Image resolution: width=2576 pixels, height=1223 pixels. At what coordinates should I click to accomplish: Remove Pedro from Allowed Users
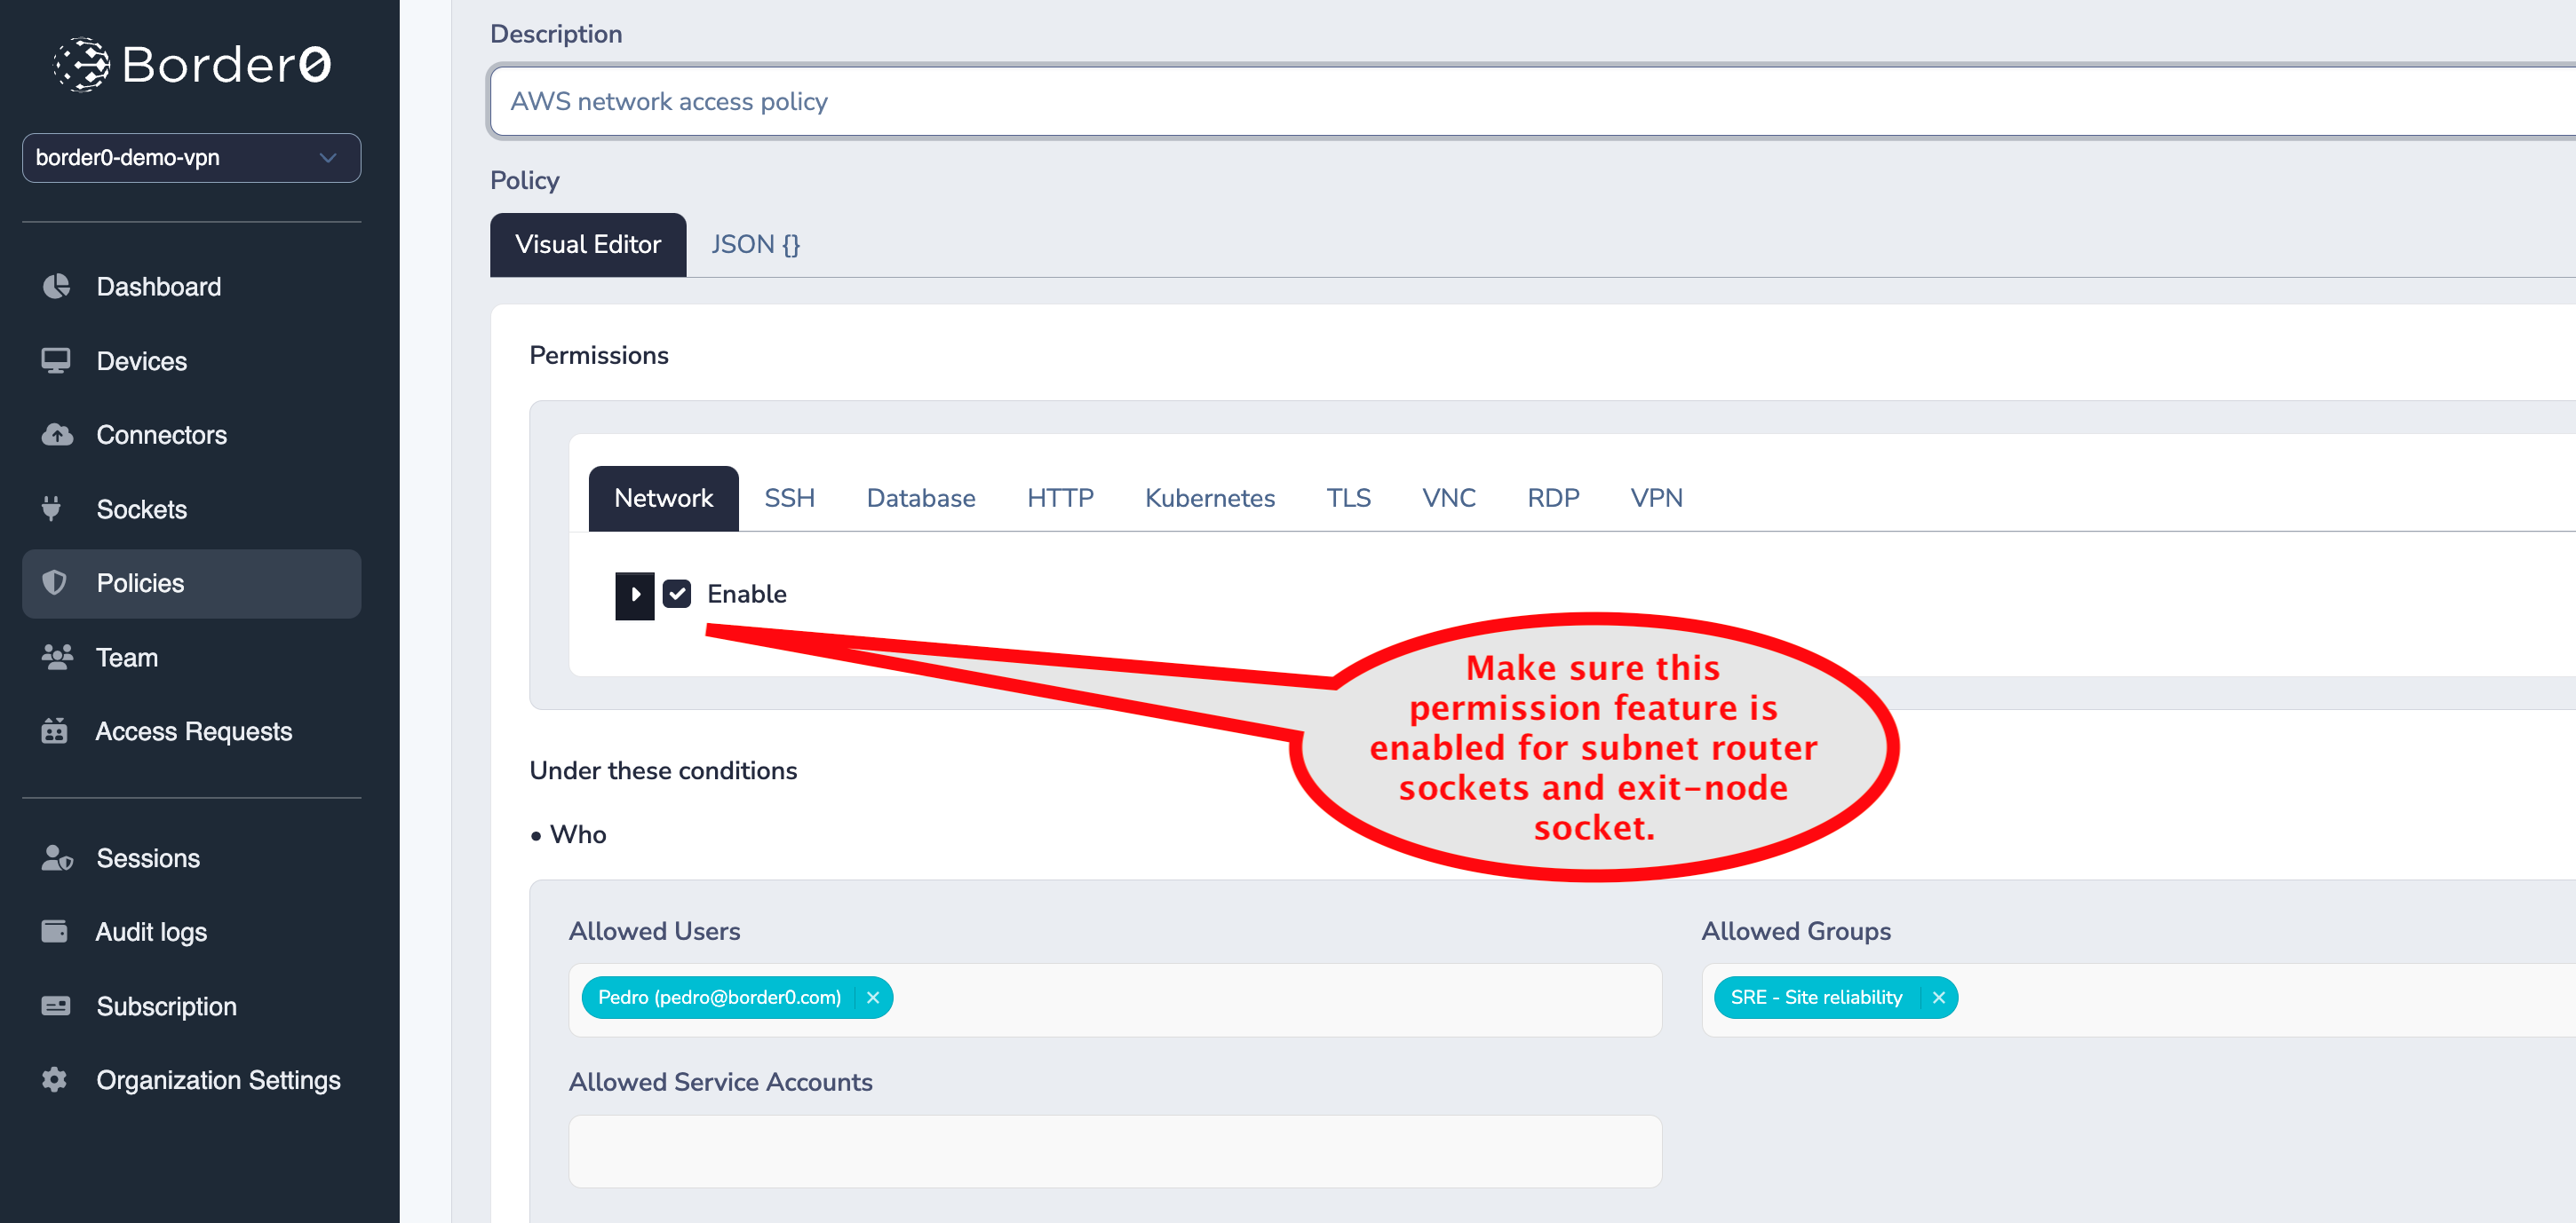pyautogui.click(x=873, y=998)
